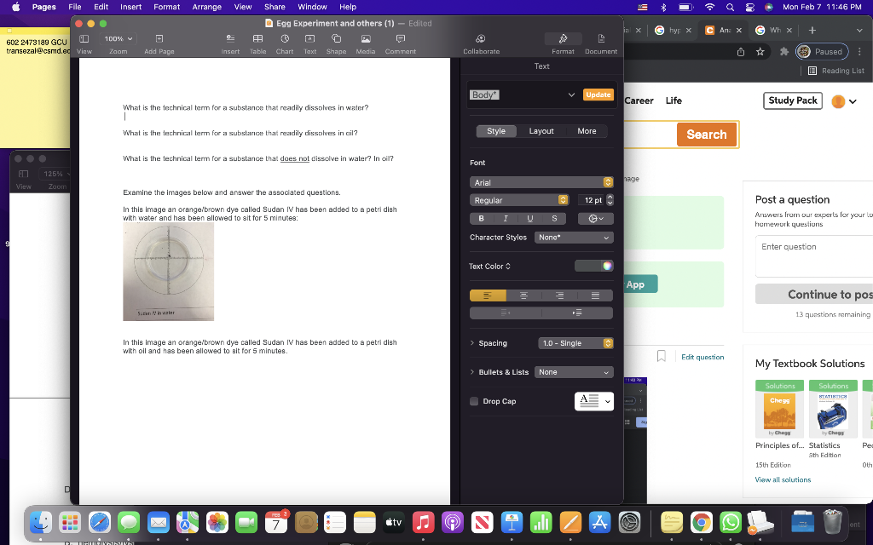Switch to the Layout tab in Format panel

pyautogui.click(x=541, y=130)
